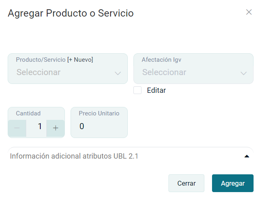Close the Agregar Producto o Servicio dialog

click(249, 12)
